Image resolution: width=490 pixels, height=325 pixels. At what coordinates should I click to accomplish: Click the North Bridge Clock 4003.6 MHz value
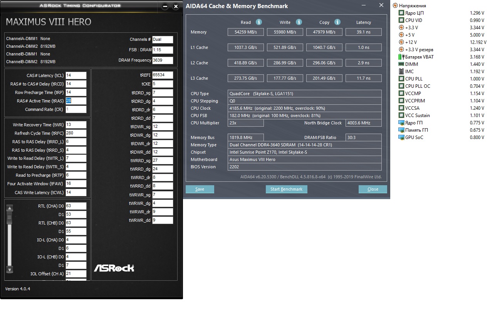[364, 123]
